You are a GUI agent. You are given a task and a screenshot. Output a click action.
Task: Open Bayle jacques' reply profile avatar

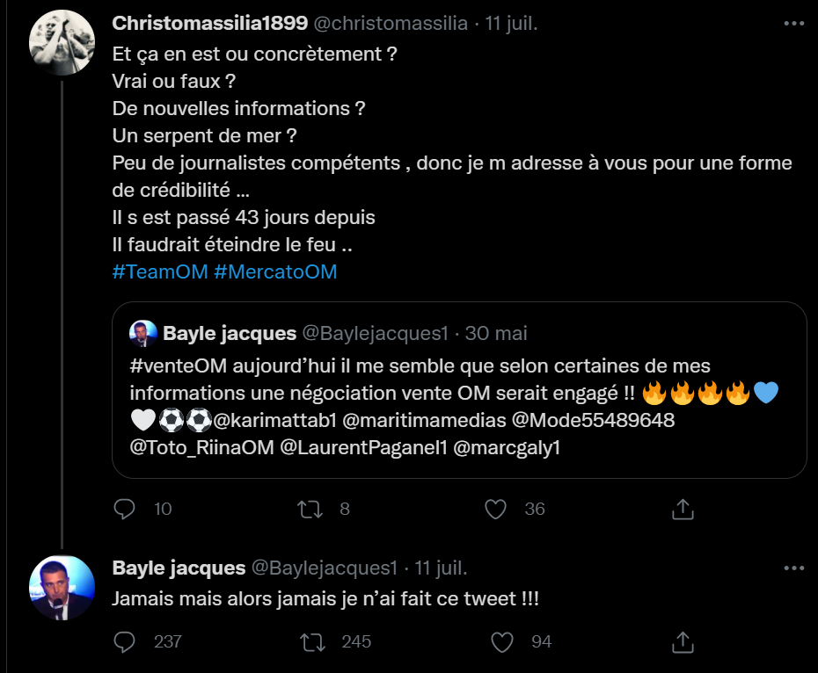click(x=62, y=588)
